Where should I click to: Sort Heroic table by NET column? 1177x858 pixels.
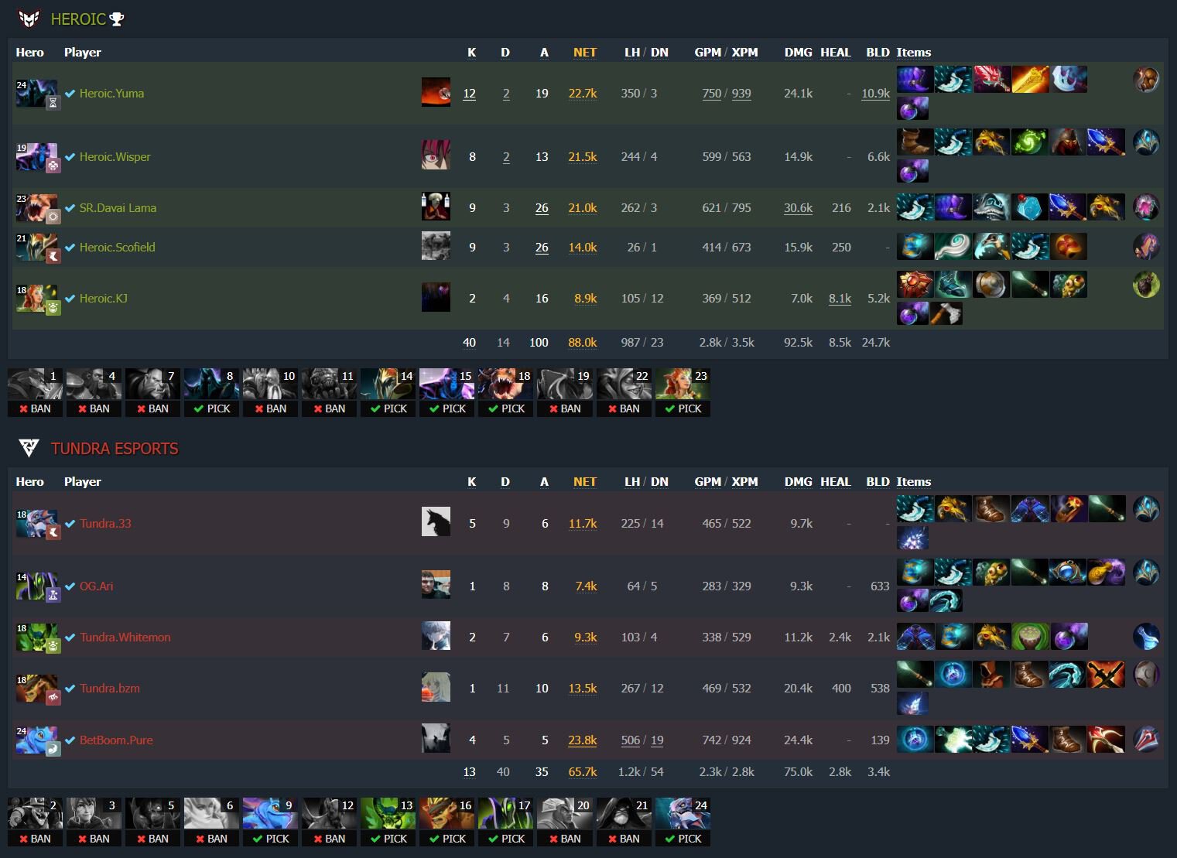coord(585,52)
